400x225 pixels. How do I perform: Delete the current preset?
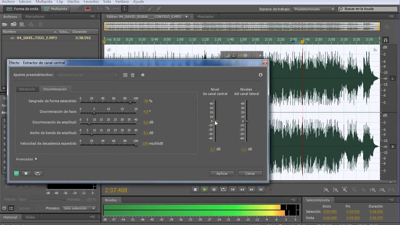pos(133,75)
